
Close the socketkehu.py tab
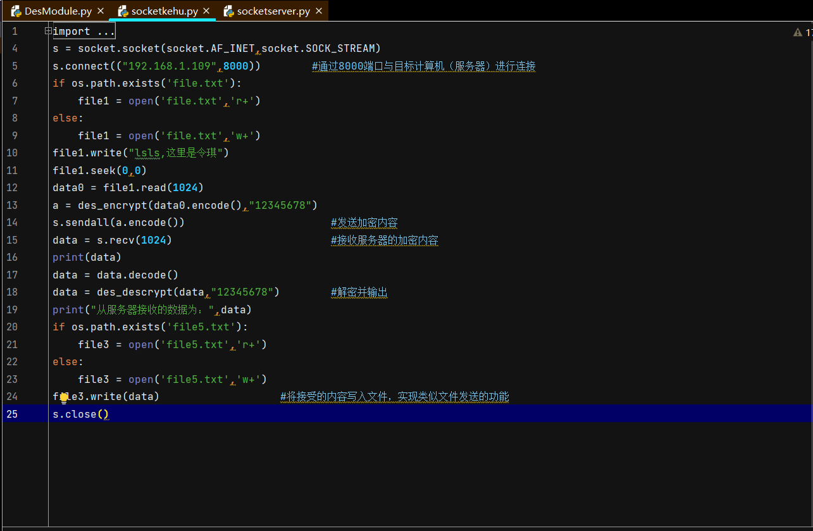[206, 11]
